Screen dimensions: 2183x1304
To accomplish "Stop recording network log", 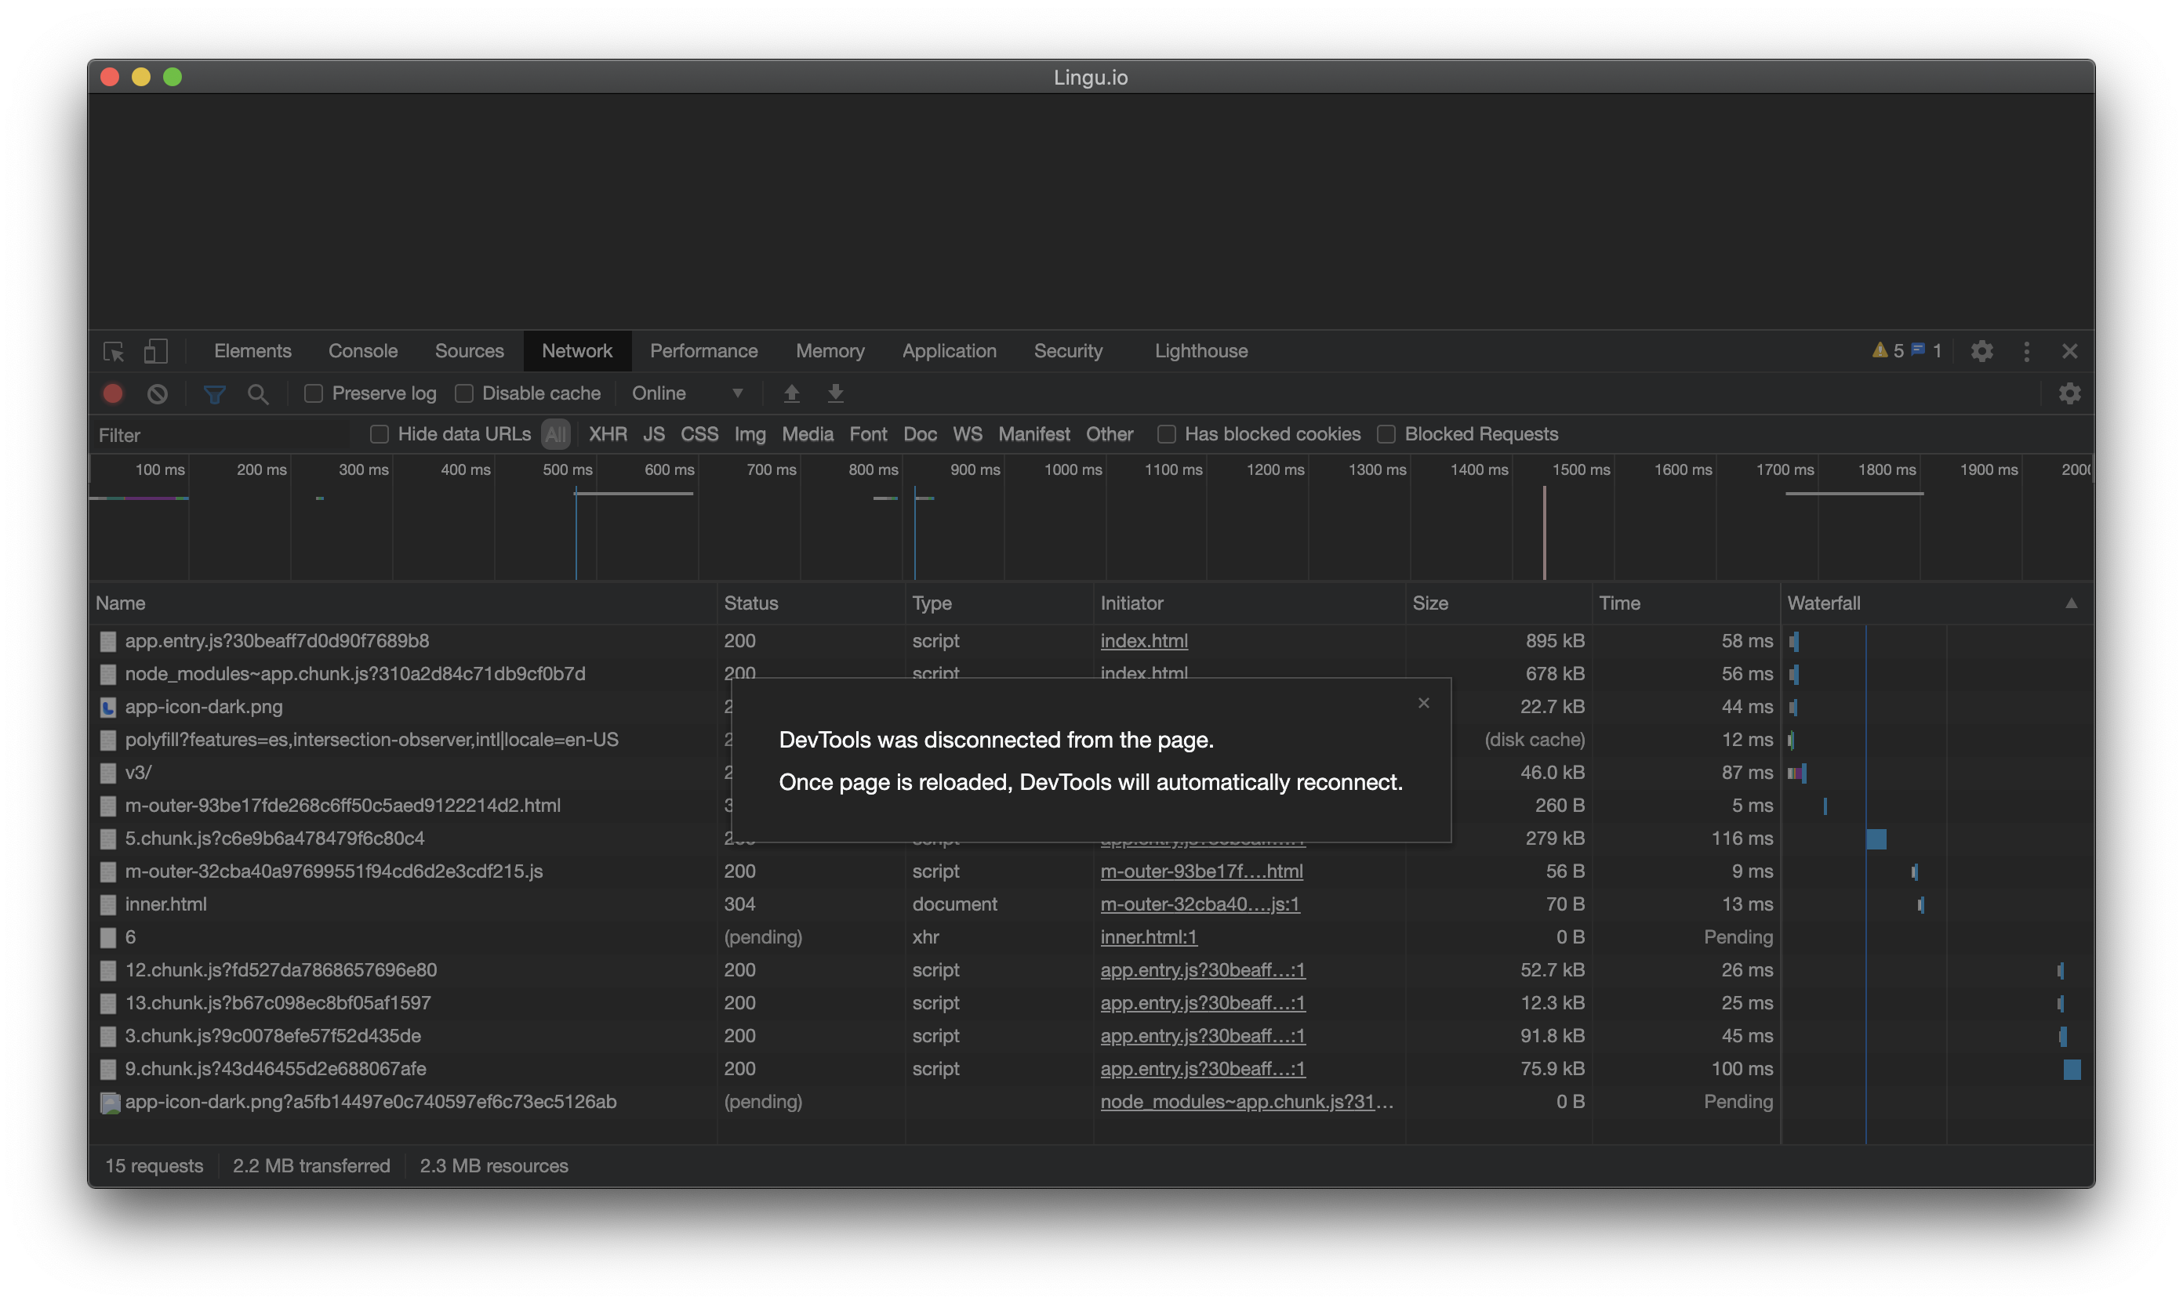I will coord(113,393).
